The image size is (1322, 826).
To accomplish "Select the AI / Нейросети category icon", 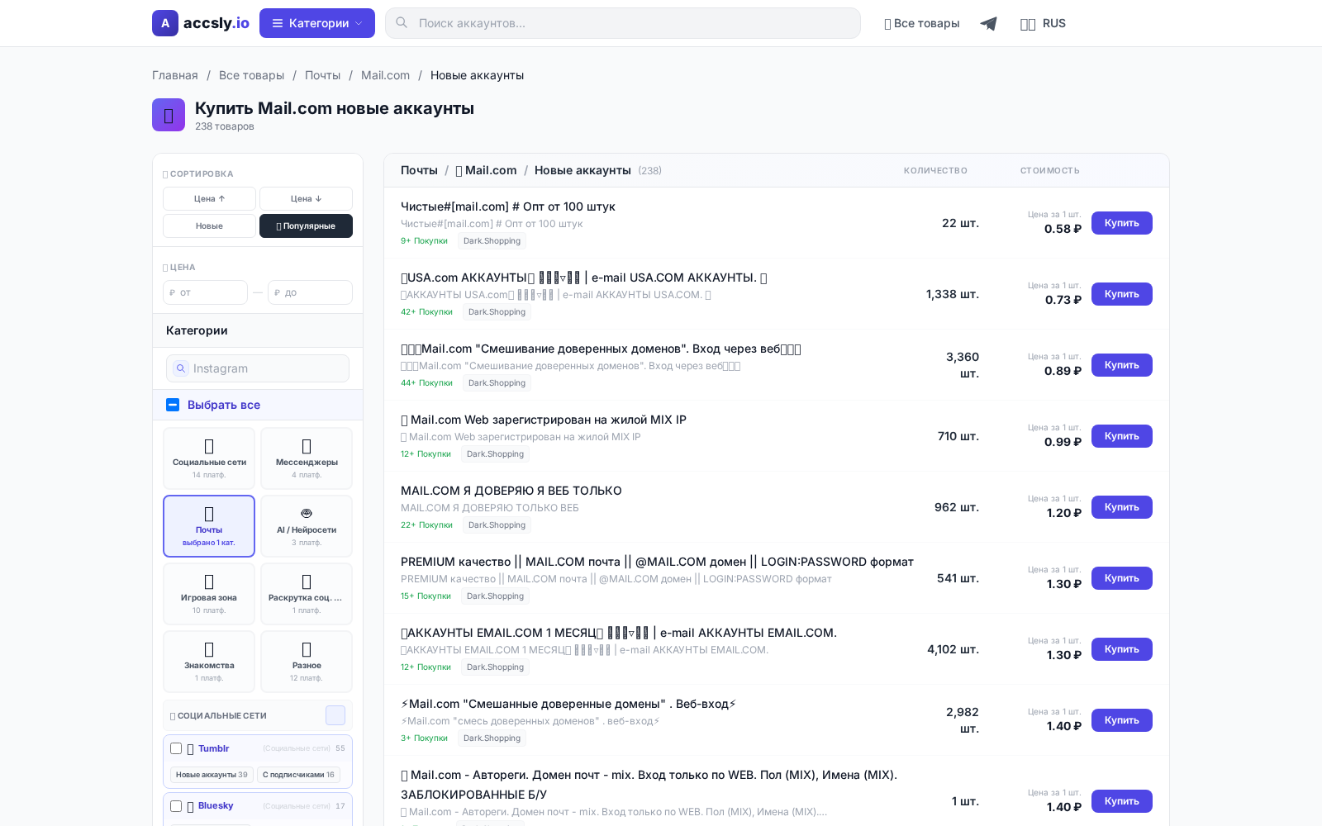I will point(307,514).
